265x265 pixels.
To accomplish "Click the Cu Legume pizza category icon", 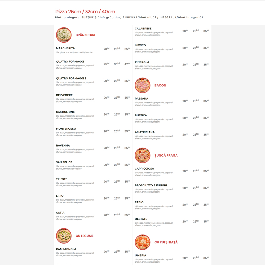I will click(64, 236).
